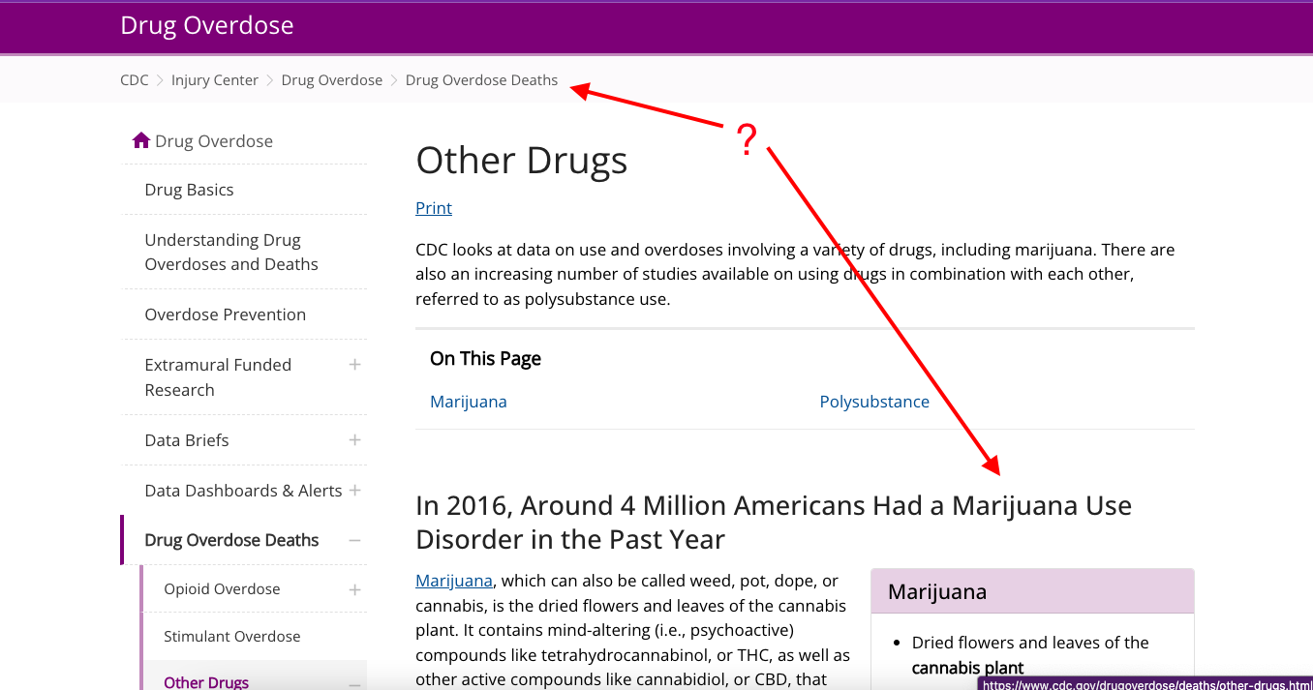This screenshot has width=1313, height=690.
Task: Select Drug Overdose Deaths breadcrumb
Action: coord(481,80)
